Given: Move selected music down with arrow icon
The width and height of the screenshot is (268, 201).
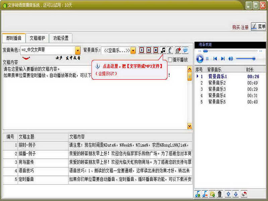Looking at the screenshot, I should (236, 194).
